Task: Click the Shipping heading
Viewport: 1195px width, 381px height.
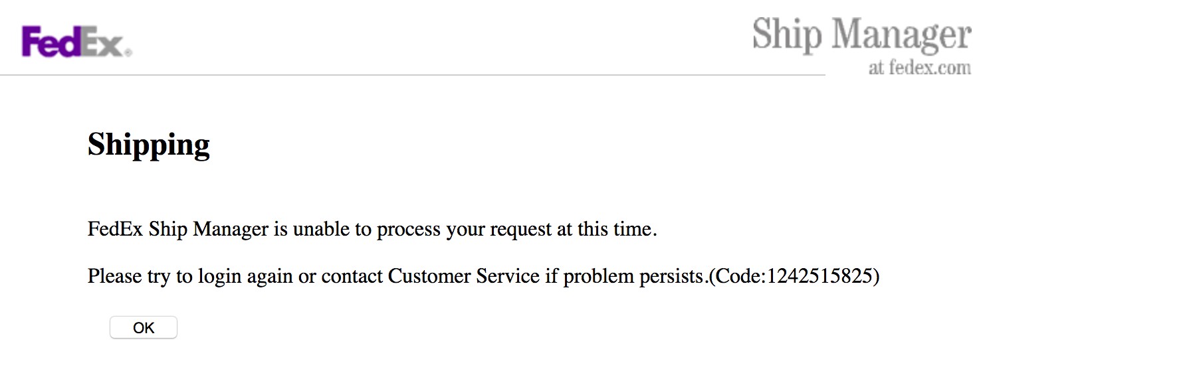Action: [149, 145]
